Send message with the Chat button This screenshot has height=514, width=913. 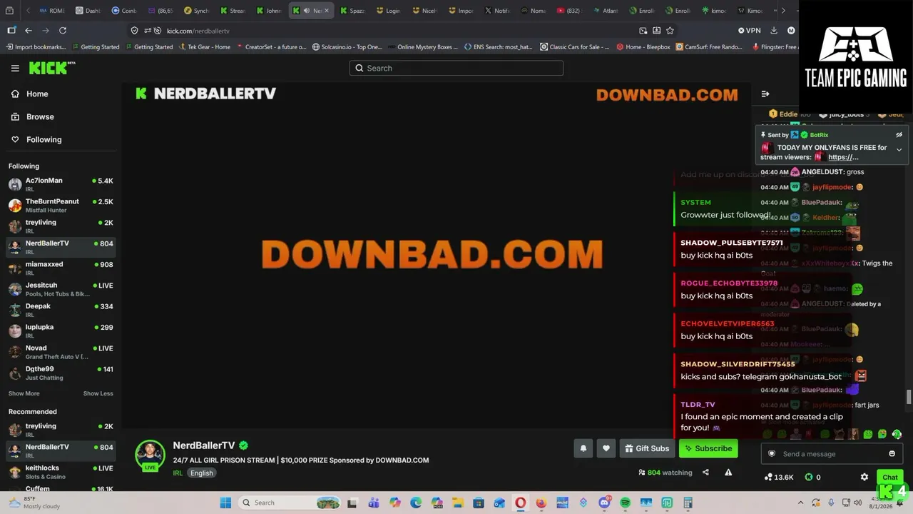889,477
